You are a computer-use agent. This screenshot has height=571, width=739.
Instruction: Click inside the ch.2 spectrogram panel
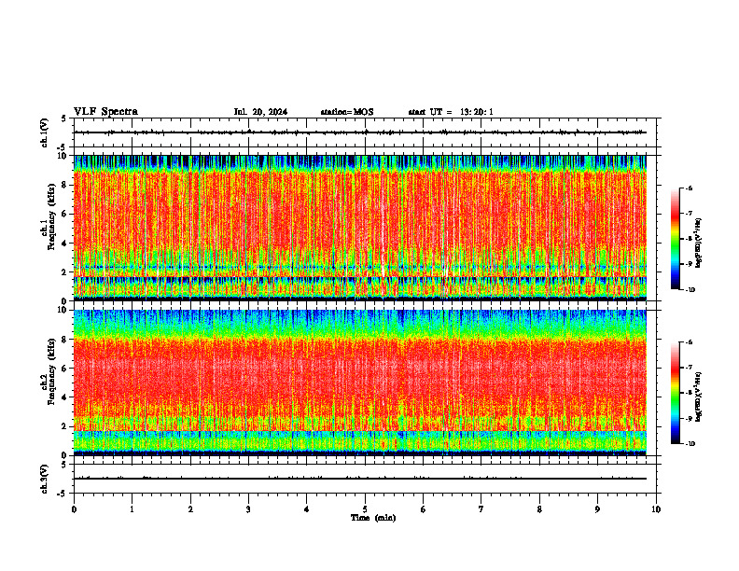click(360, 383)
